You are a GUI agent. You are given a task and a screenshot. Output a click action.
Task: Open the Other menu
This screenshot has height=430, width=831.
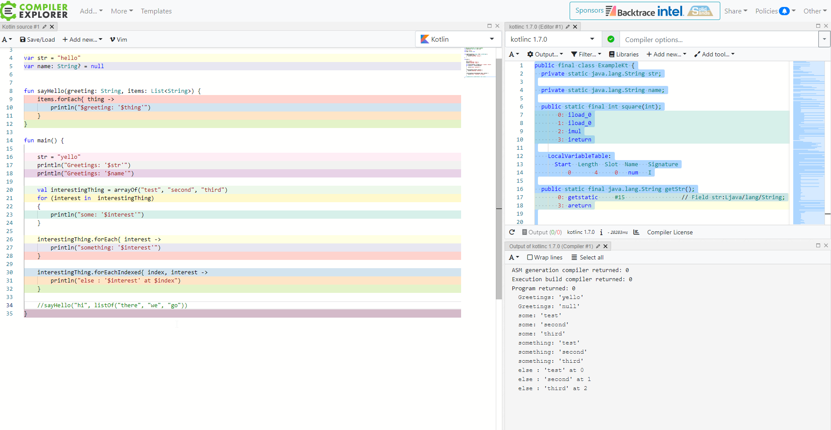point(815,11)
